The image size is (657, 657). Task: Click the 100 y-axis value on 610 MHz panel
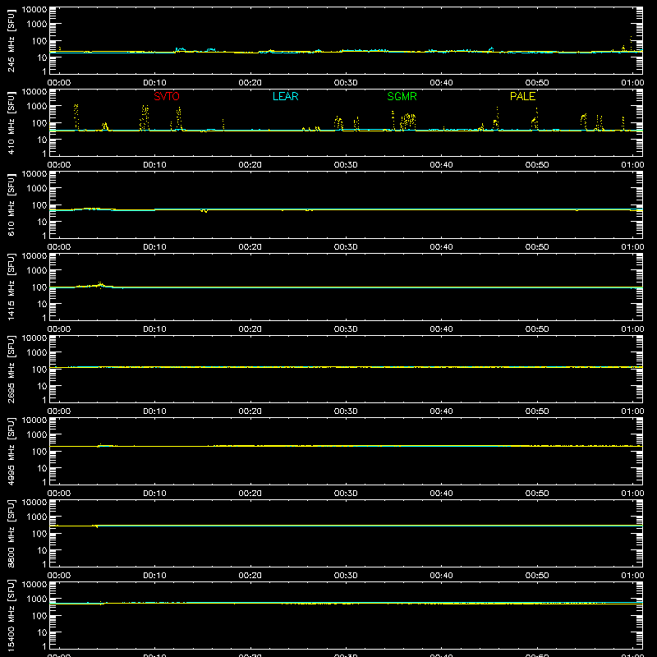click(x=39, y=204)
